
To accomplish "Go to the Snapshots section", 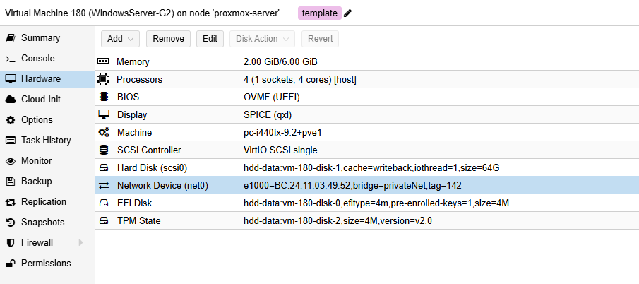I will click(x=43, y=223).
